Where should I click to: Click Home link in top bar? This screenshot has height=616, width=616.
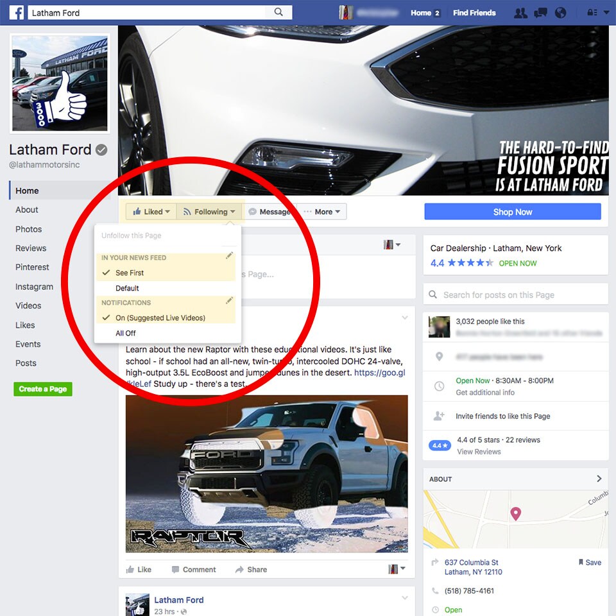point(421,13)
